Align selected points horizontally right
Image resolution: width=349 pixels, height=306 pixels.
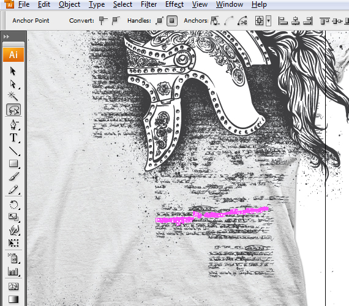coord(308,21)
